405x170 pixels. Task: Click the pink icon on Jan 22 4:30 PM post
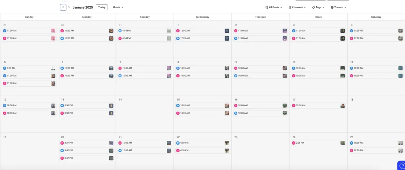coord(178,150)
